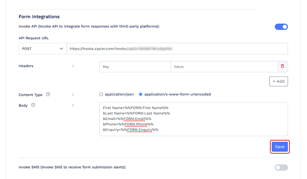This screenshot has width=307, height=179.
Task: Disable the Invoke API toggle
Action: tap(281, 26)
